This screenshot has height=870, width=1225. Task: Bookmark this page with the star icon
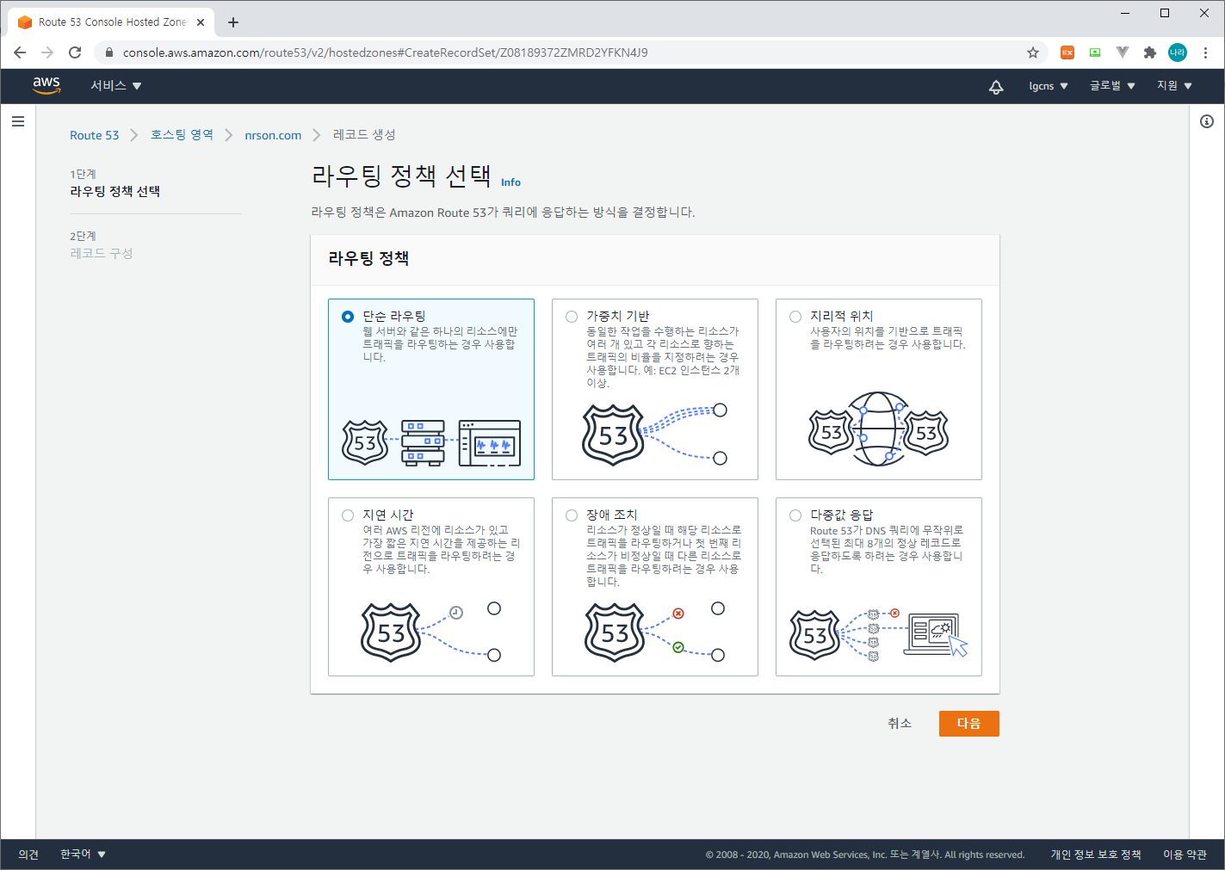pos(1033,52)
